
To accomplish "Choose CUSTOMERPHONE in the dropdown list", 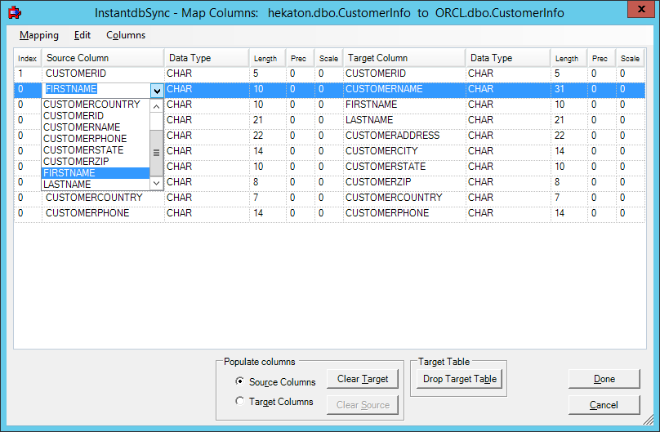I will pyautogui.click(x=96, y=139).
